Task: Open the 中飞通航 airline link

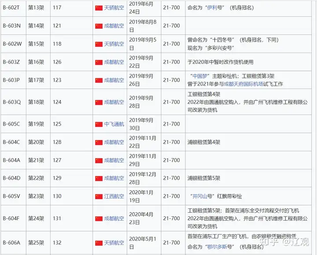Action: click(114, 124)
